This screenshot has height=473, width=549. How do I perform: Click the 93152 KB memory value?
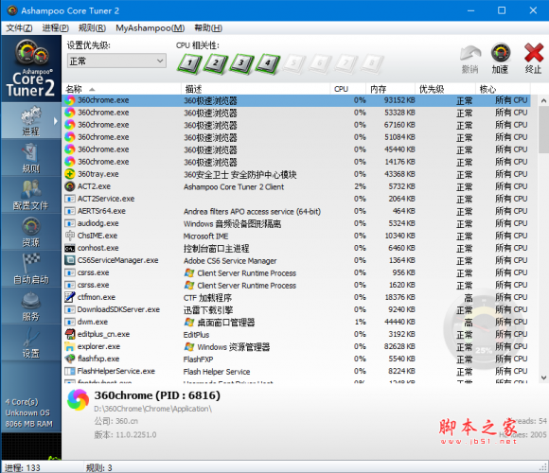point(399,100)
